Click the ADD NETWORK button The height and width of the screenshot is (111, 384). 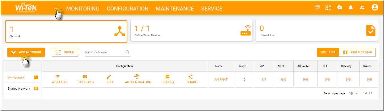[26, 52]
